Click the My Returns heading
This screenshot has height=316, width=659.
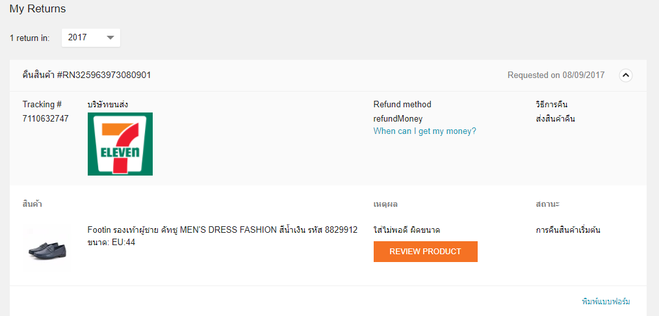[38, 9]
